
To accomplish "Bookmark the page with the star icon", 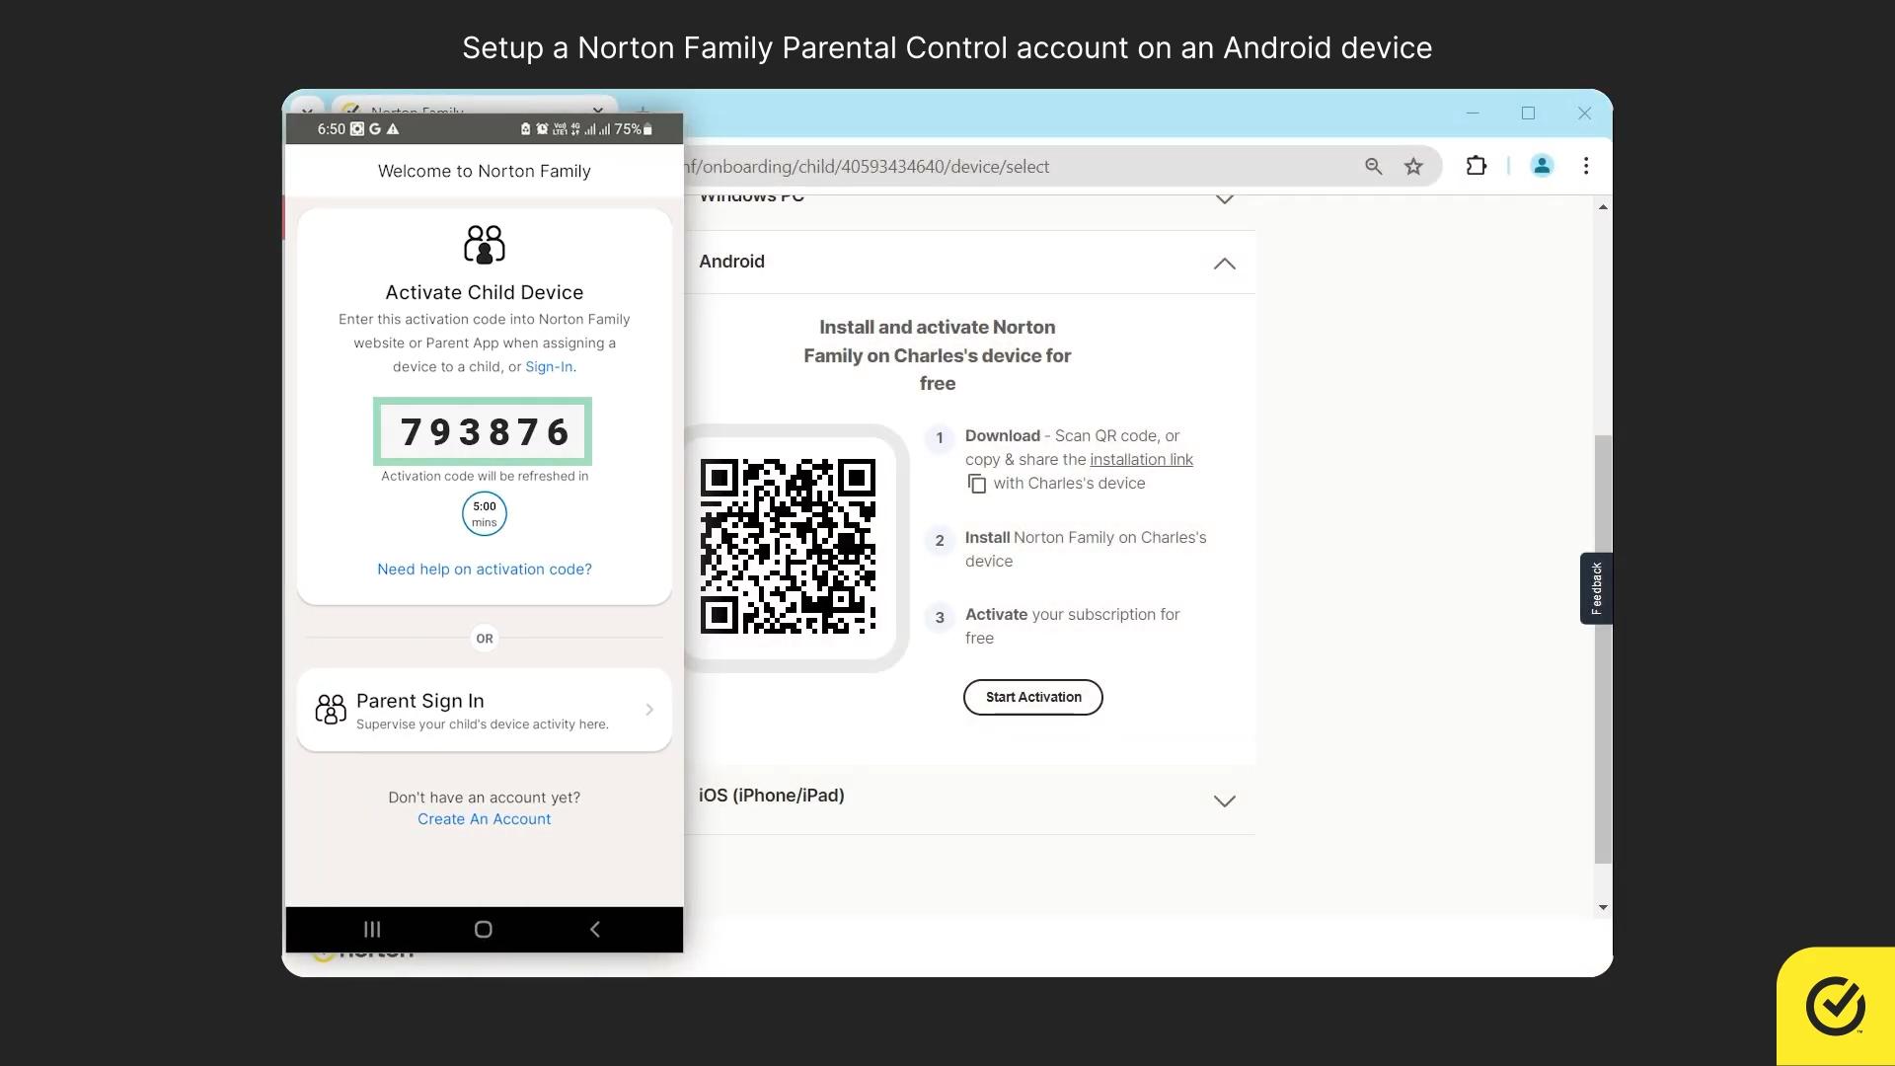I will 1414,166.
